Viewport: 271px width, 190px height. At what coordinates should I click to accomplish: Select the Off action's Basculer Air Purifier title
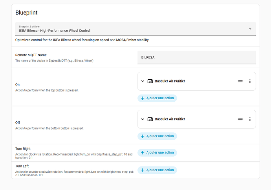click(x=170, y=119)
